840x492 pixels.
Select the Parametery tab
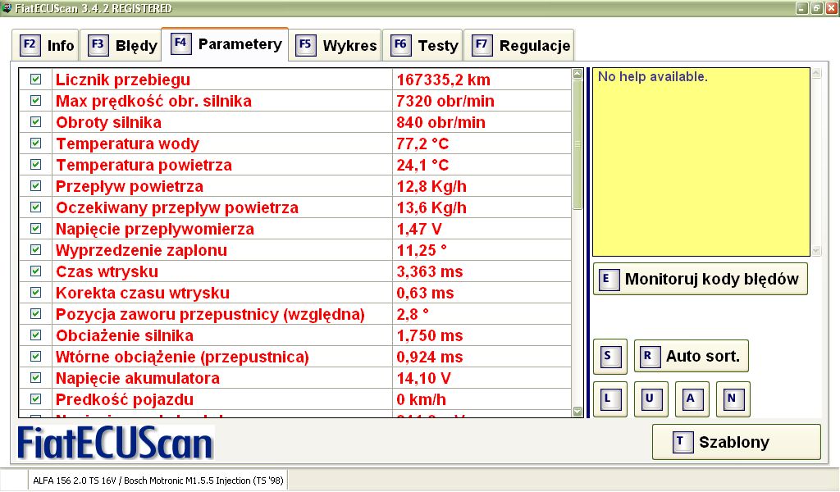pos(225,44)
